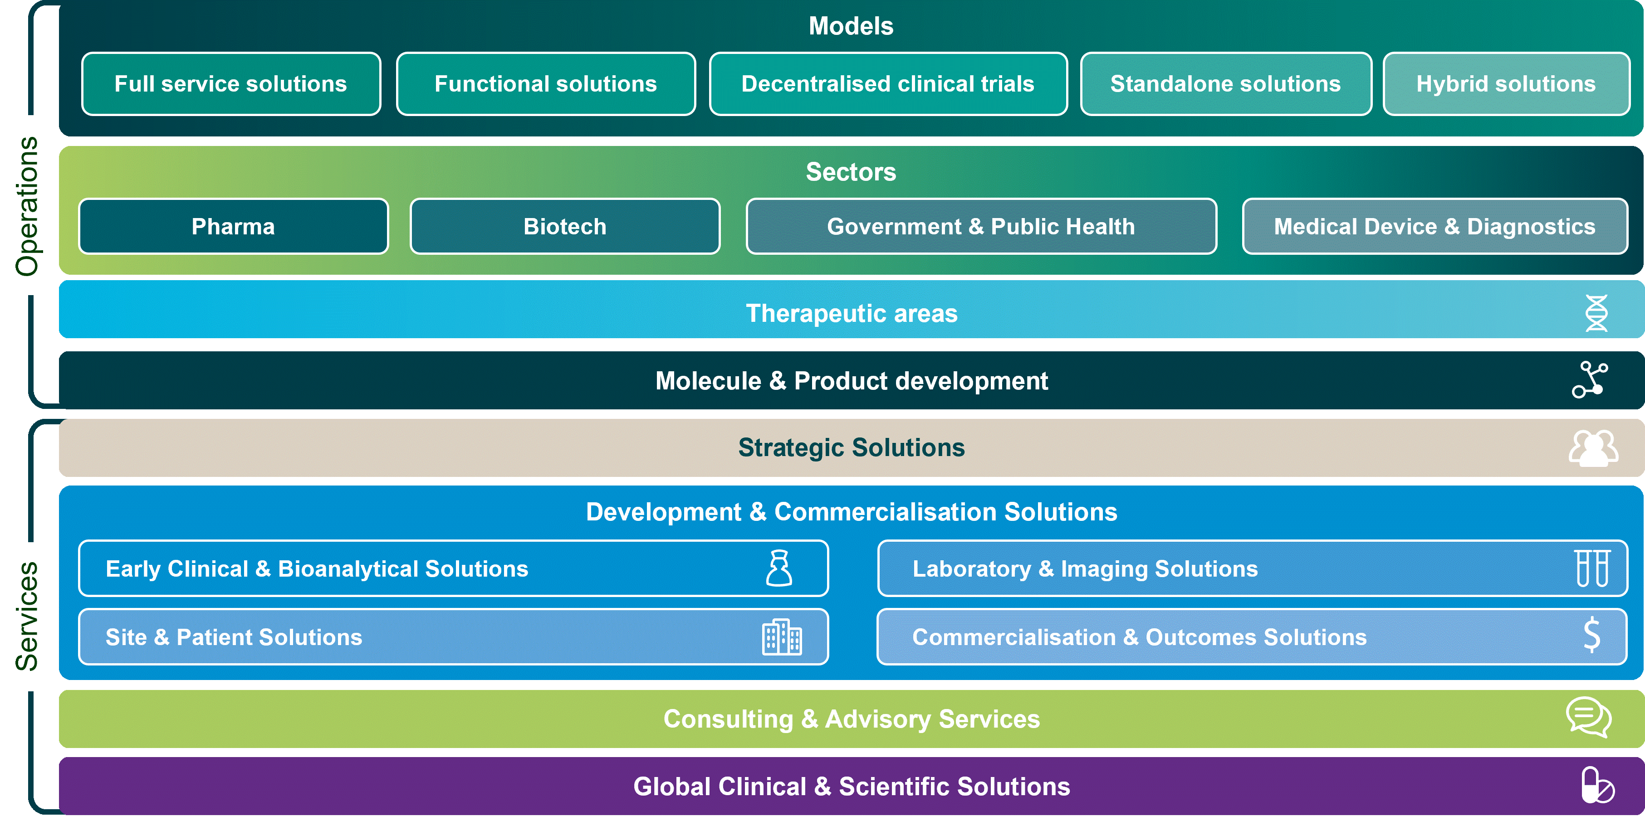The image size is (1645, 816).
Task: Pick Hybrid solutions model
Action: [1505, 84]
